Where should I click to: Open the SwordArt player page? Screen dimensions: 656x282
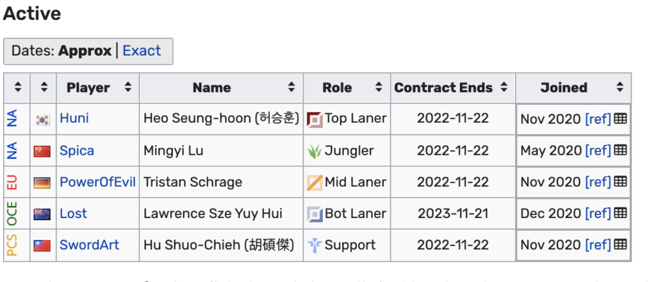coord(89,245)
